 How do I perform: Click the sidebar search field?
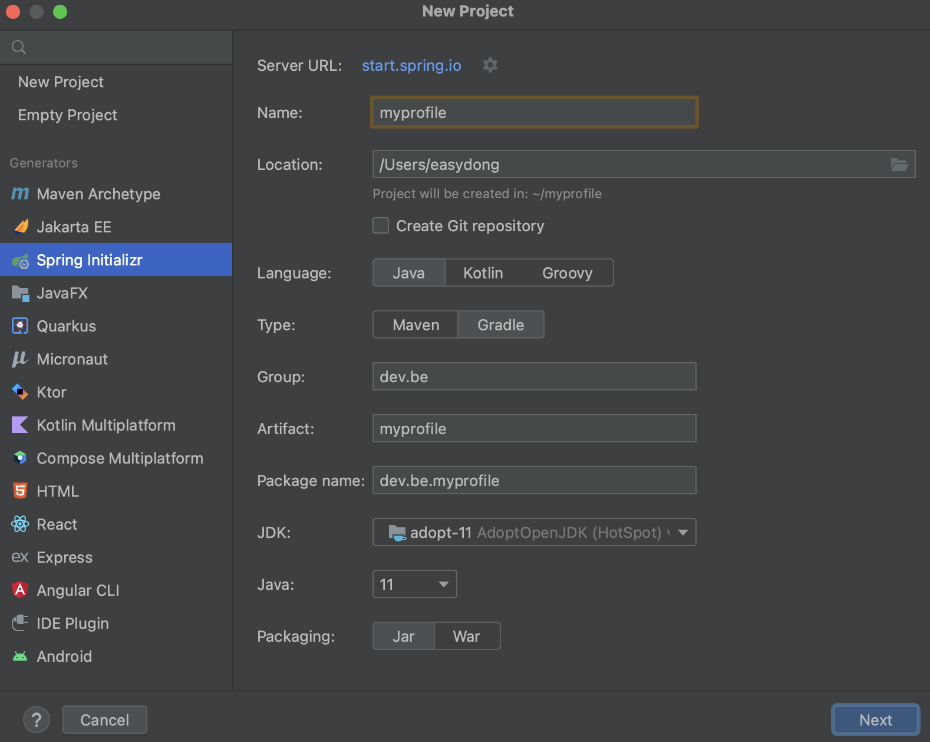tap(116, 47)
